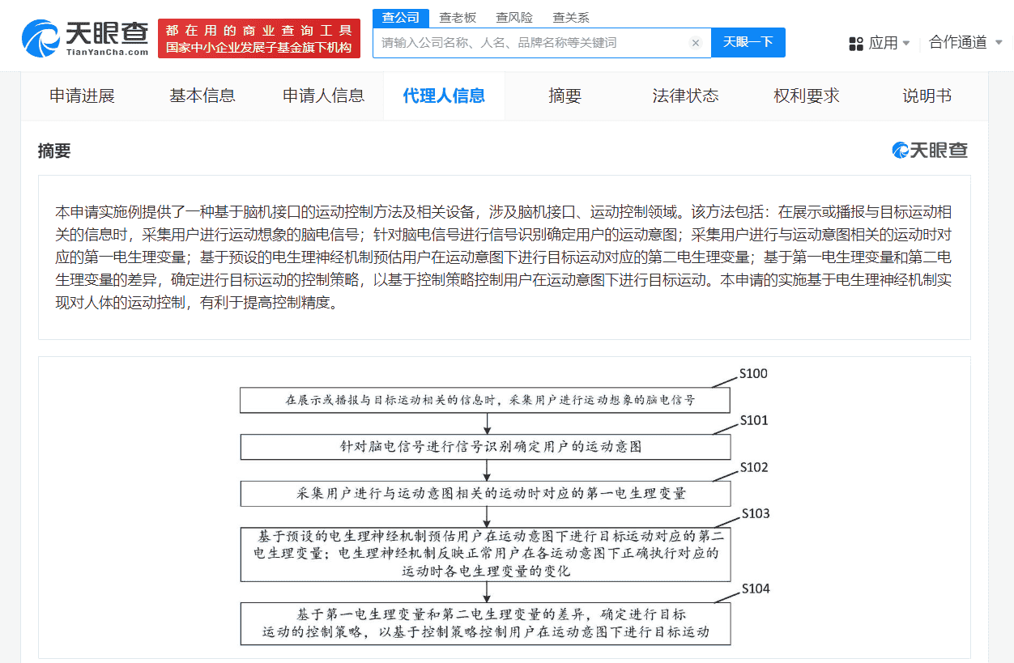The height and width of the screenshot is (663, 1014).
Task: Open the 权利要求 tab
Action: point(806,96)
